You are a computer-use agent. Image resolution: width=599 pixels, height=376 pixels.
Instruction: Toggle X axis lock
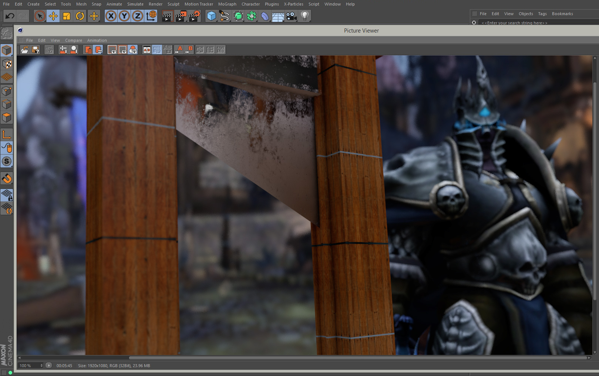coord(111,16)
